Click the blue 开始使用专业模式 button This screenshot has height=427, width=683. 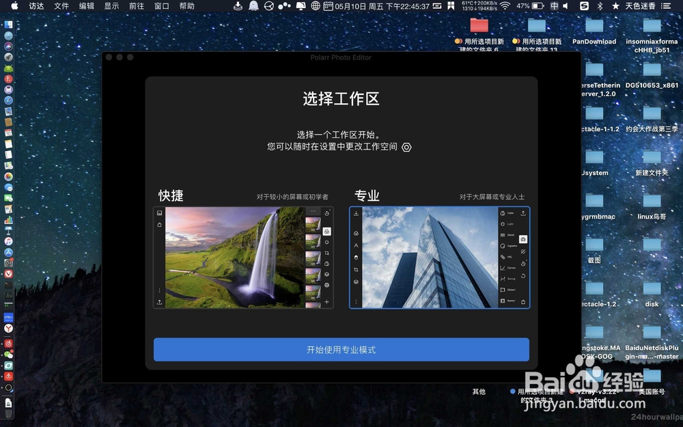(x=341, y=349)
